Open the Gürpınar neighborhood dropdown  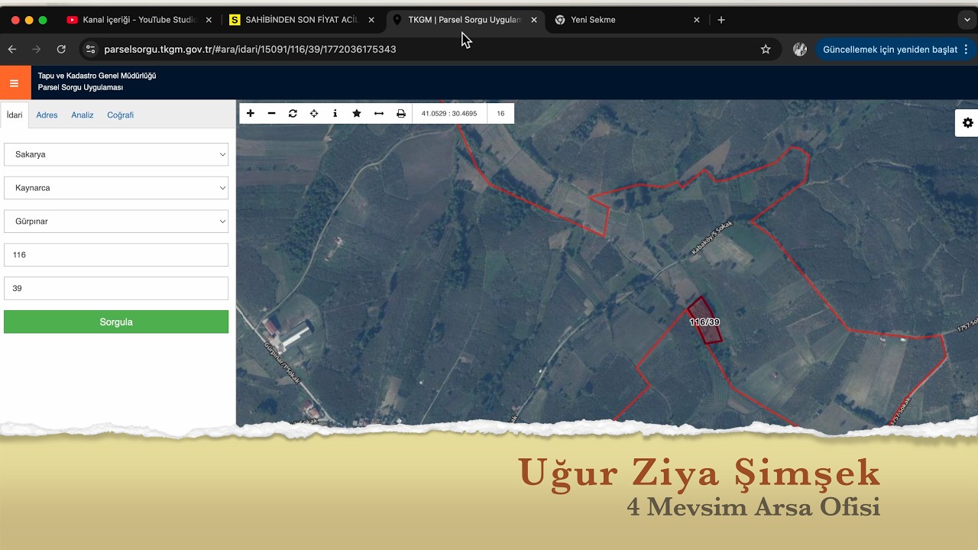(116, 222)
